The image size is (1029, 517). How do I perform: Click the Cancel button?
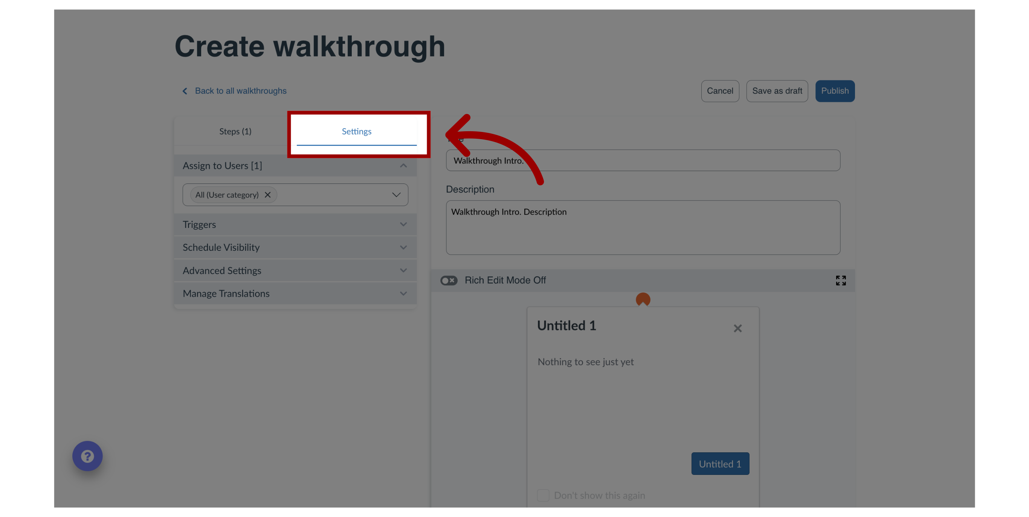(x=720, y=91)
